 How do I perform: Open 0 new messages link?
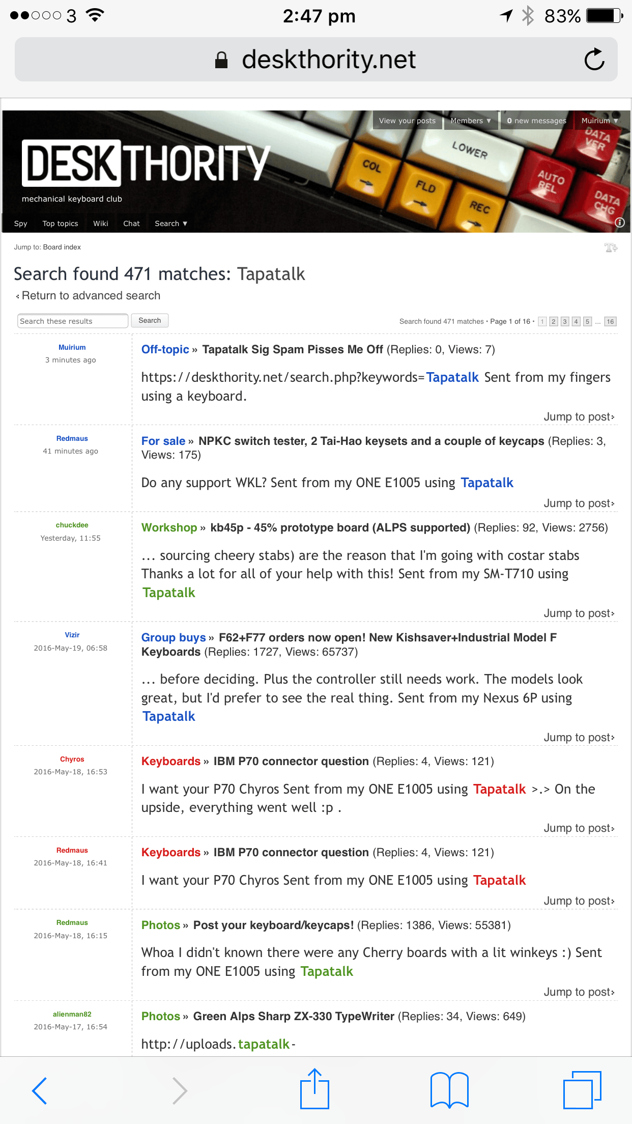(x=536, y=121)
